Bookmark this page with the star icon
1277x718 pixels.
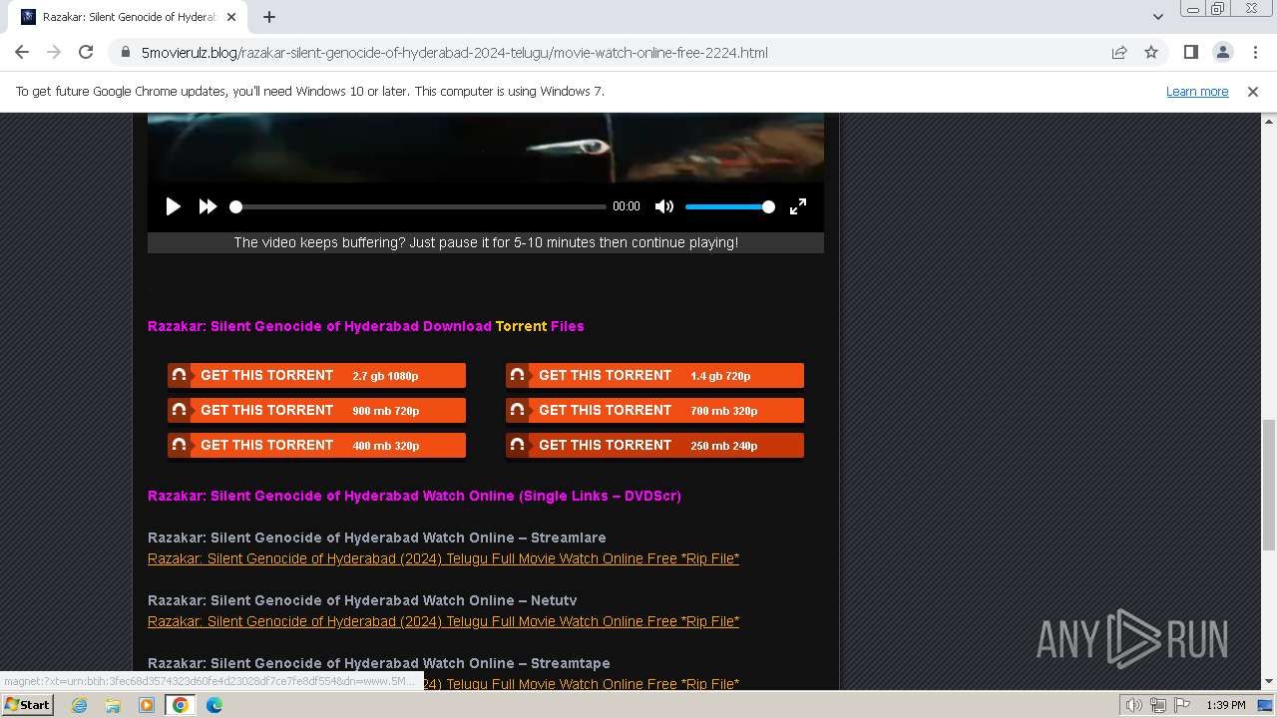tap(1151, 53)
